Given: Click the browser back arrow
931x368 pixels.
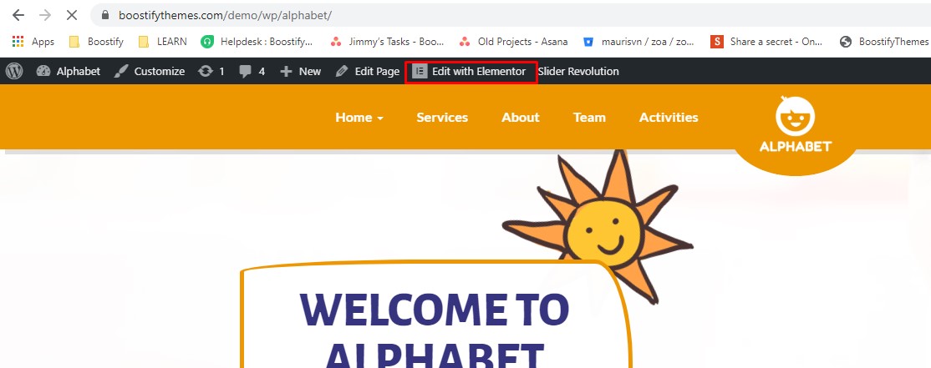Looking at the screenshot, I should coord(18,15).
